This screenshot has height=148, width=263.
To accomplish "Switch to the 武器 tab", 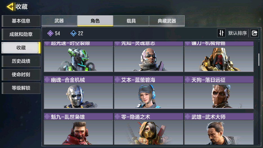I will pyautogui.click(x=59, y=21).
